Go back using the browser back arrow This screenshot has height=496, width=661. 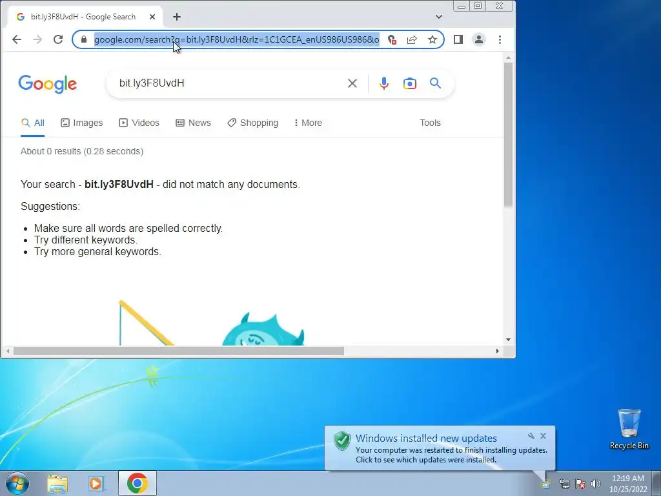[x=17, y=39]
